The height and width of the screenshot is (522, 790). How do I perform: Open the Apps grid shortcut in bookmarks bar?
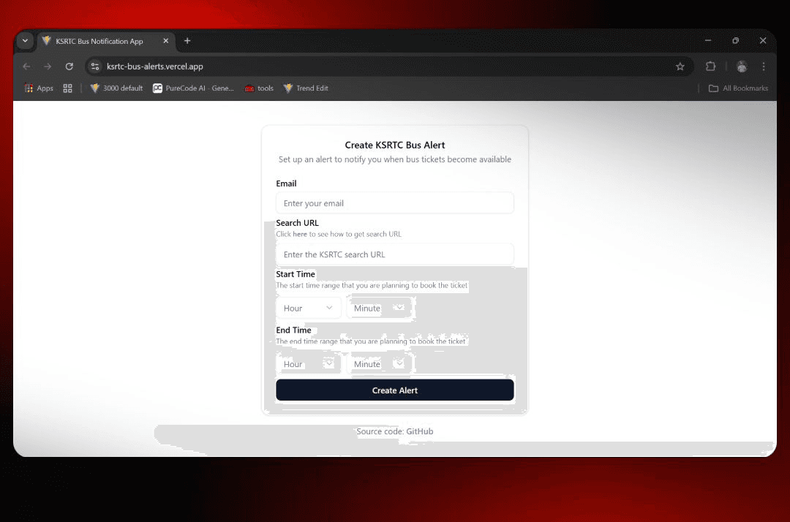(x=38, y=88)
